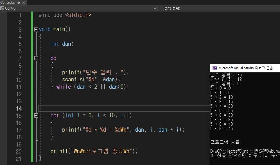This screenshot has height=165, width=280.
Task: Open the Control project scope dropdown
Action: (155, 8)
